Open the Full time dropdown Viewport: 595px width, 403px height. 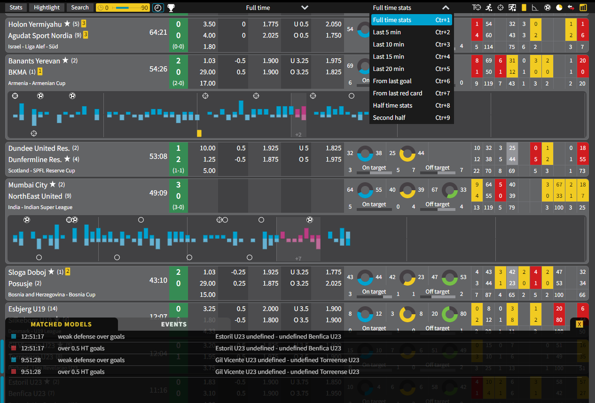(x=305, y=8)
